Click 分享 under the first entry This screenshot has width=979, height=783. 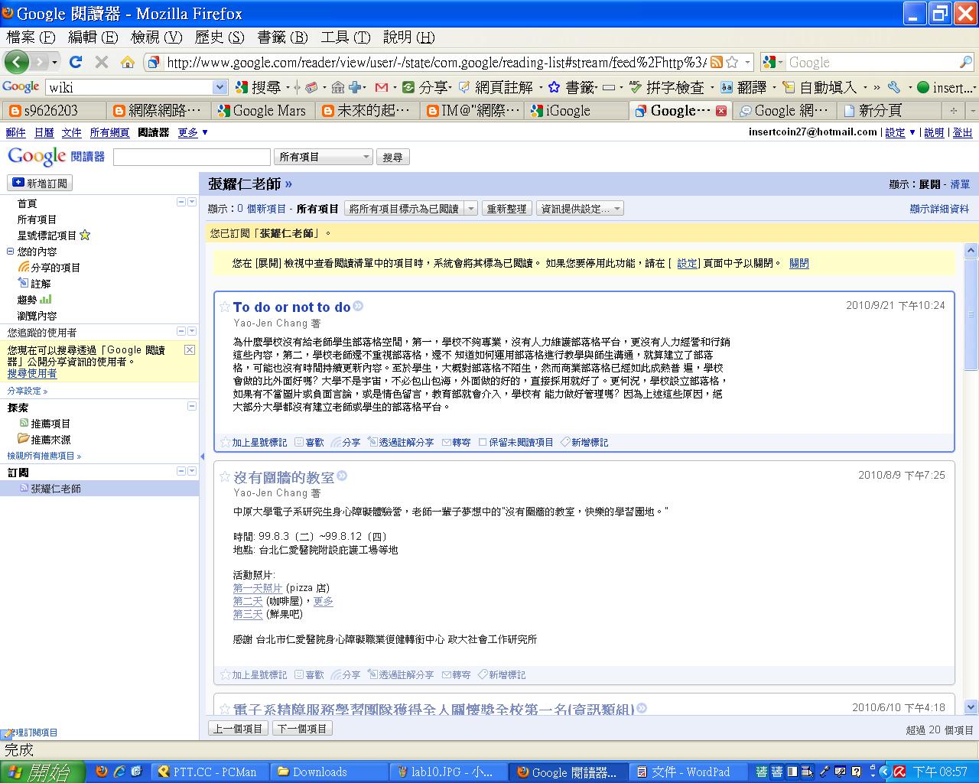346,442
